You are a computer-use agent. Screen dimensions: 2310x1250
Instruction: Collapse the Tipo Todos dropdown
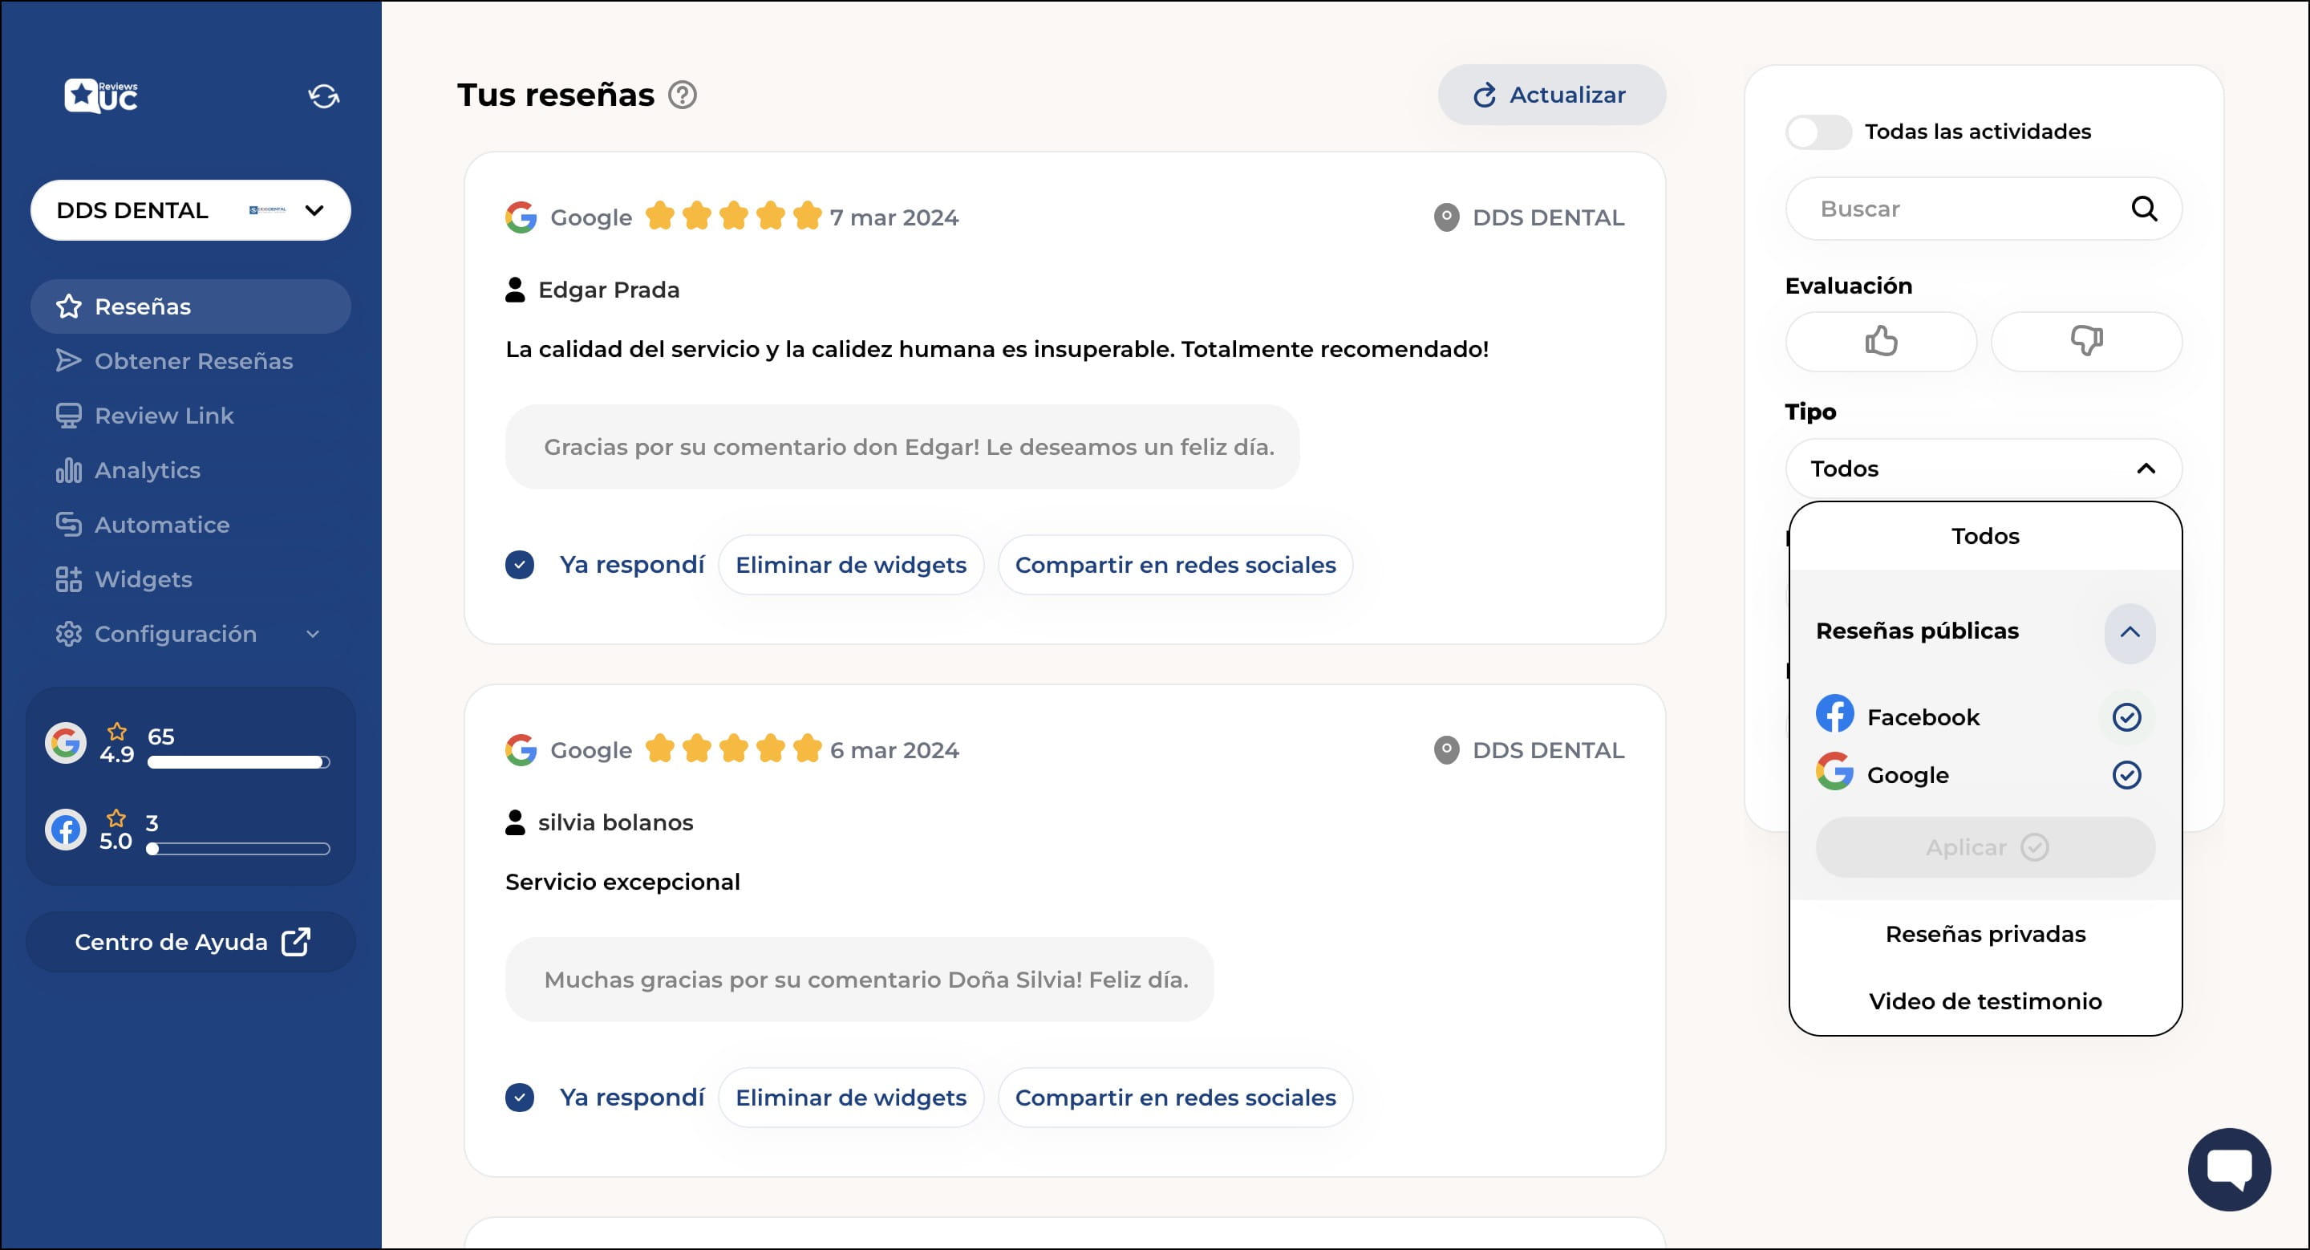pos(1984,468)
